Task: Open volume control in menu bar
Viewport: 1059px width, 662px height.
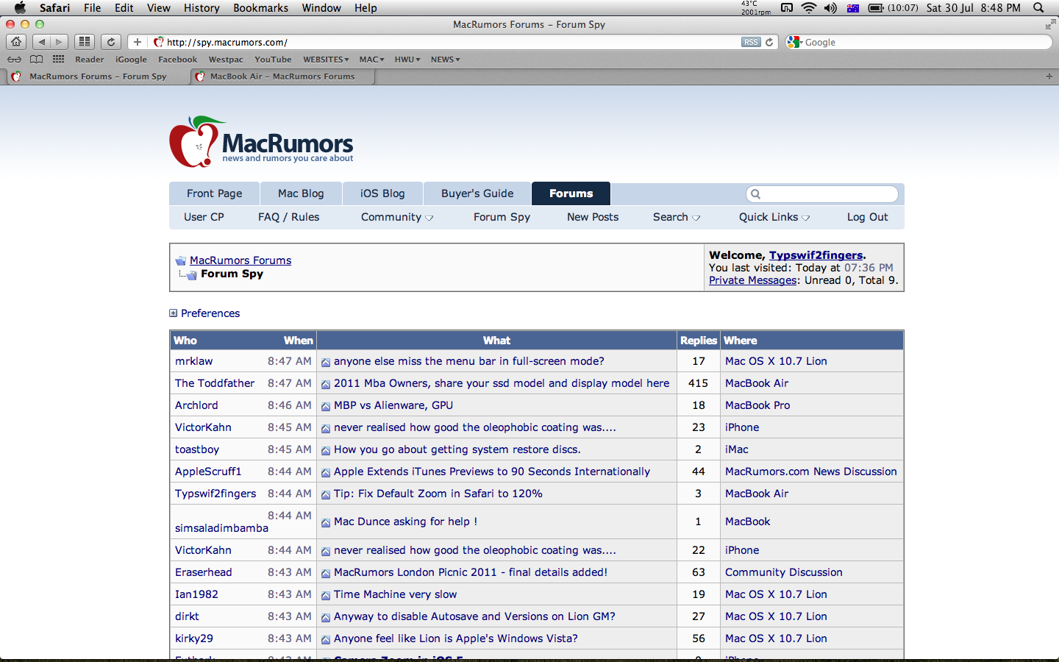Action: [x=830, y=7]
